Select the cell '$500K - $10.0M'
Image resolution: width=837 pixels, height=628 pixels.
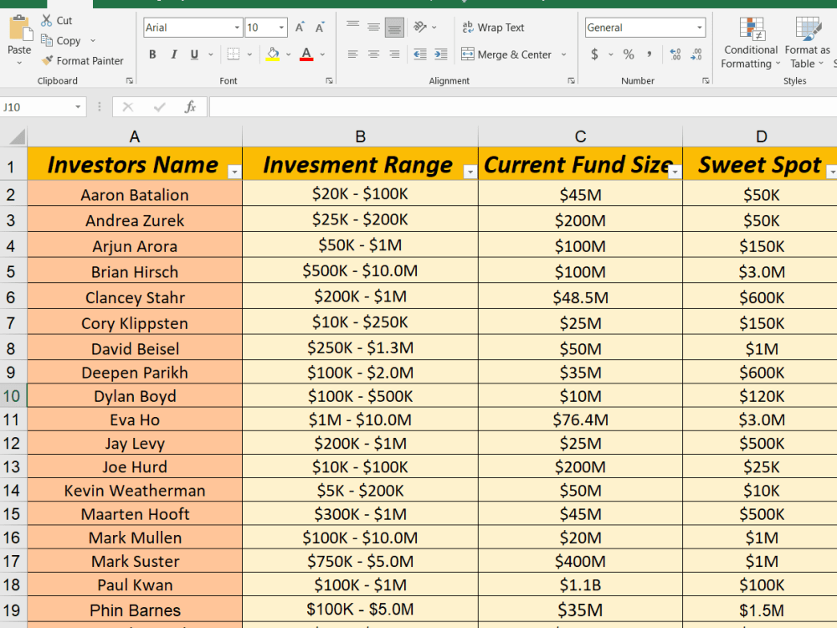coord(360,270)
